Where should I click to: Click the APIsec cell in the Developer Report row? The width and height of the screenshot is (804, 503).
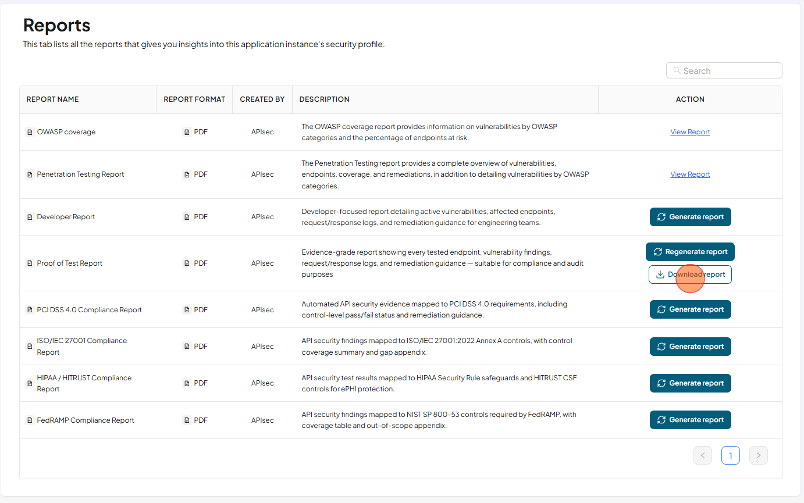click(262, 217)
